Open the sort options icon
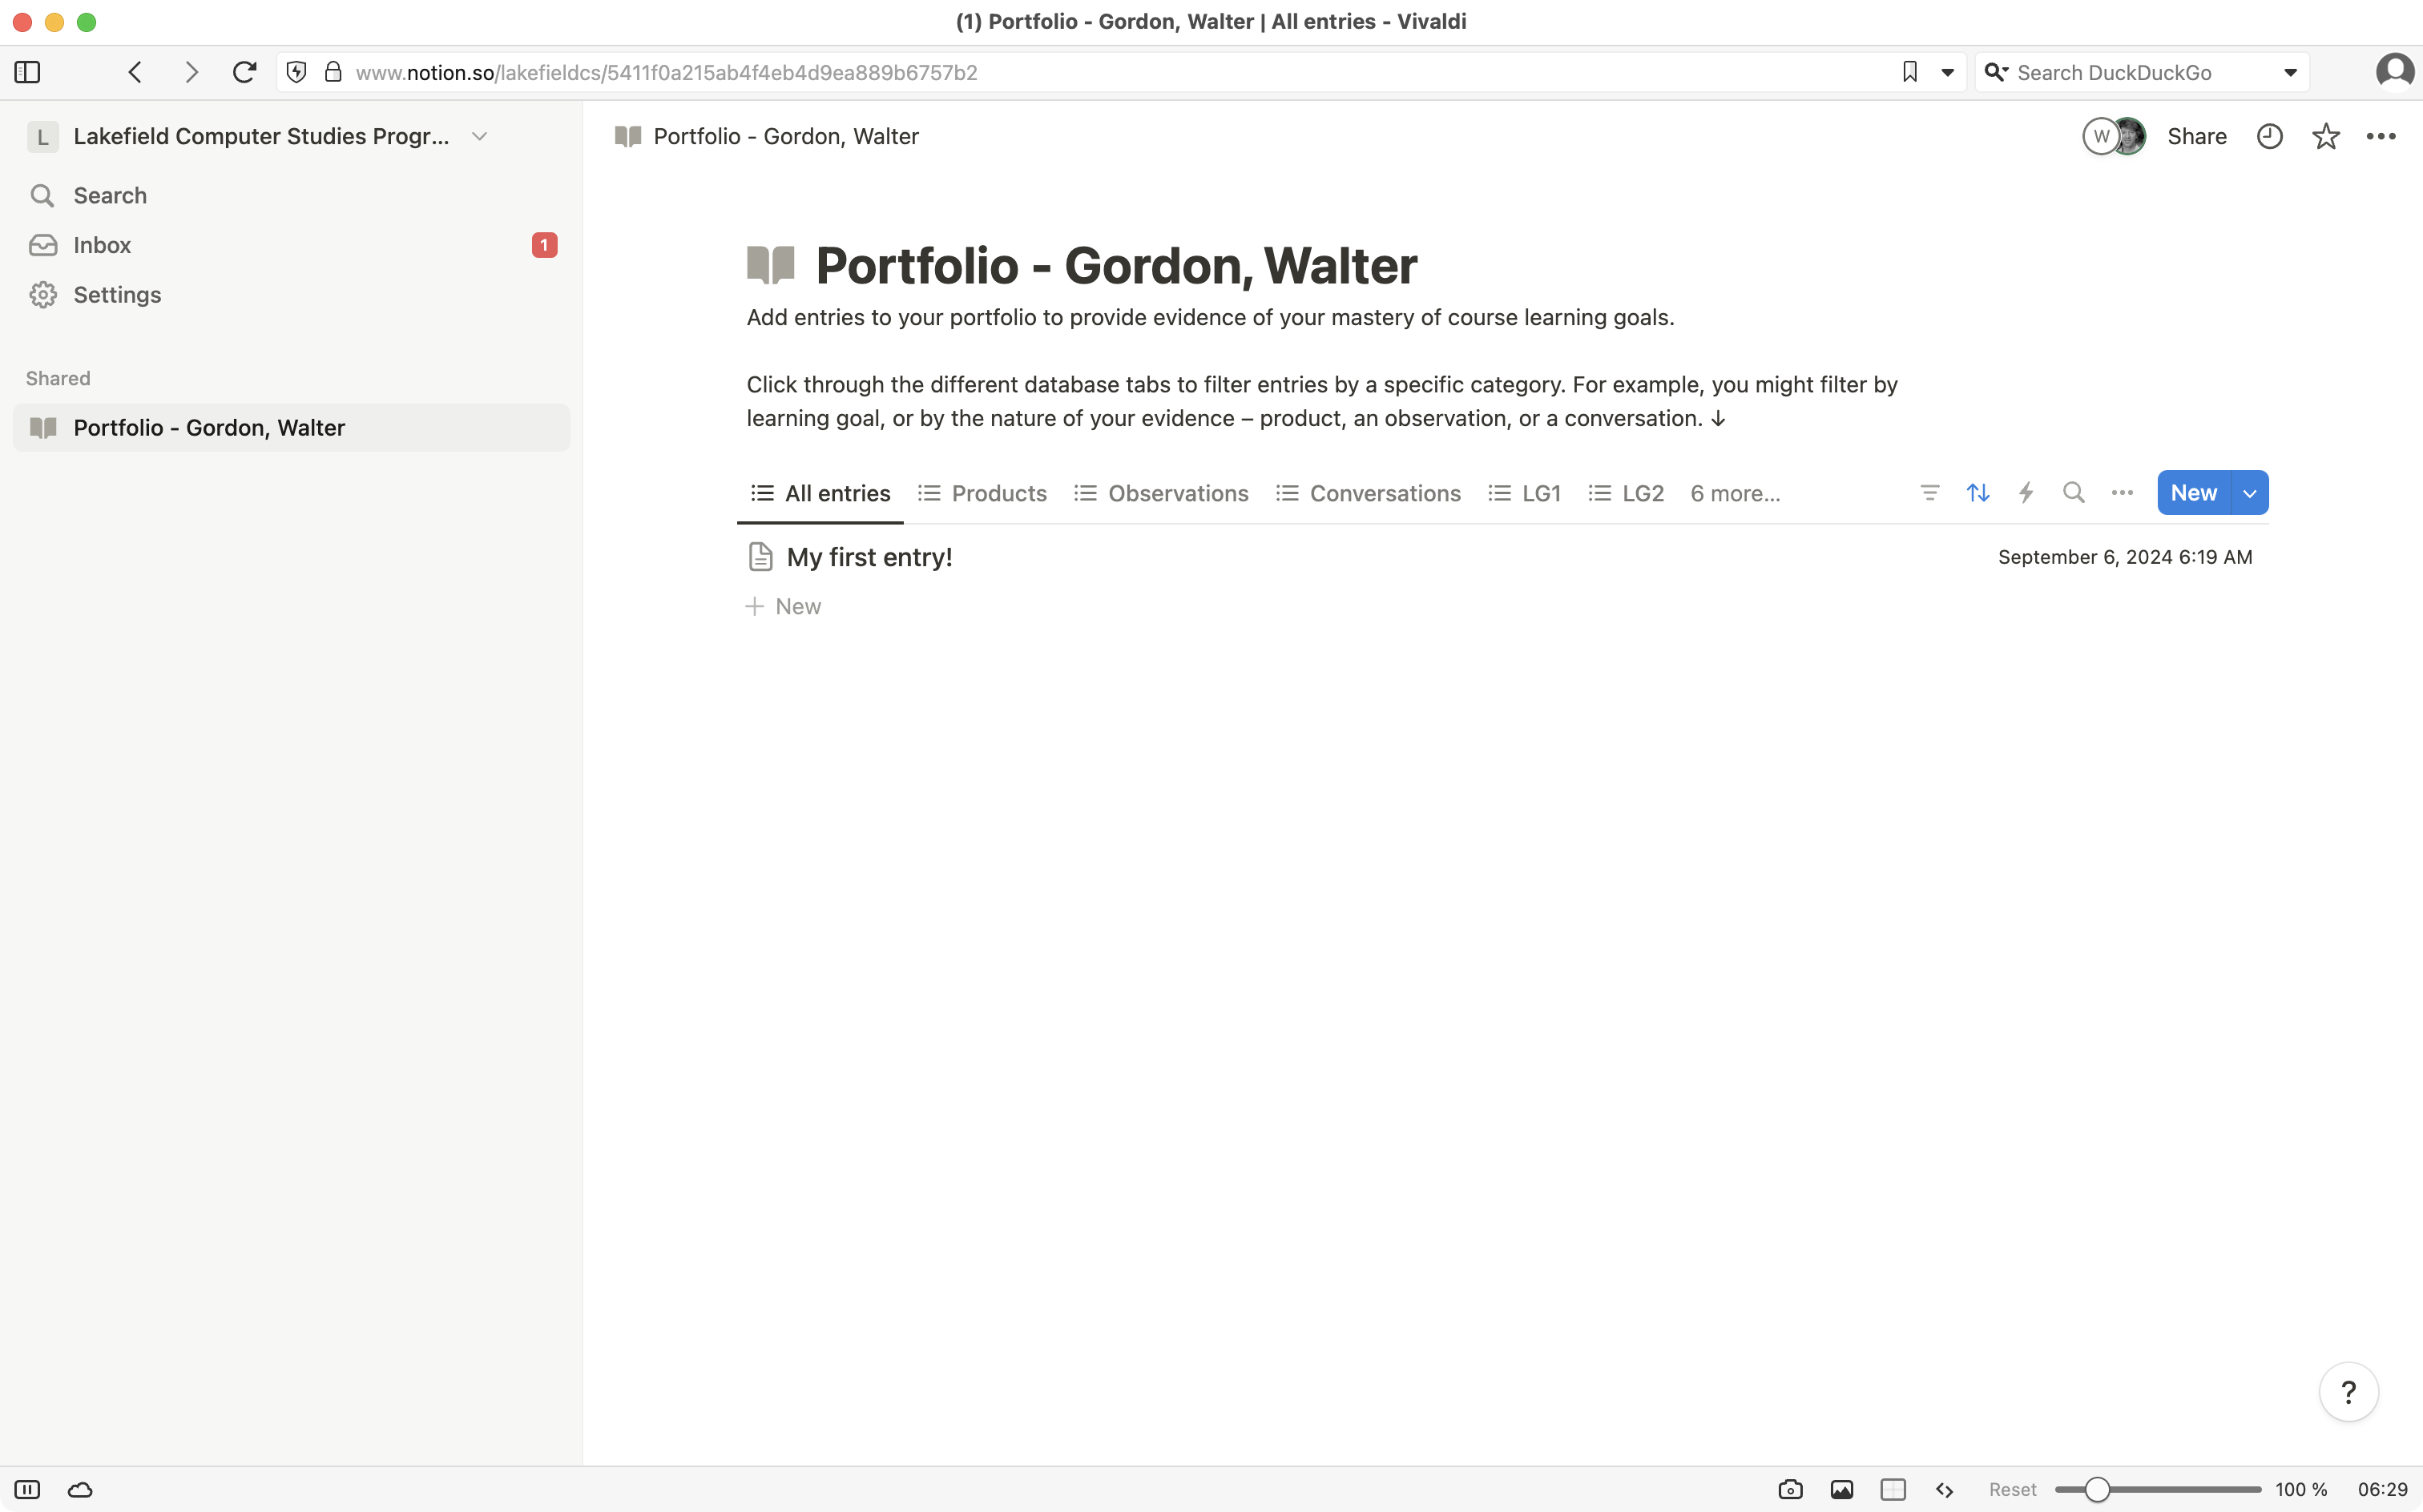2423x1512 pixels. click(1978, 493)
